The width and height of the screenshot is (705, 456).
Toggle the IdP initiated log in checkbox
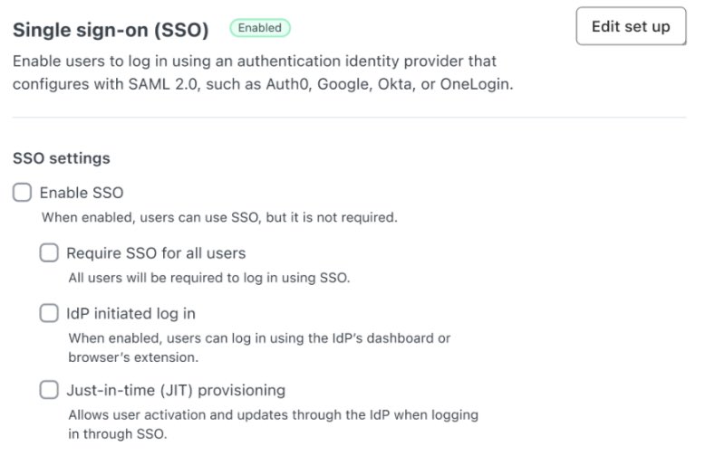[49, 314]
